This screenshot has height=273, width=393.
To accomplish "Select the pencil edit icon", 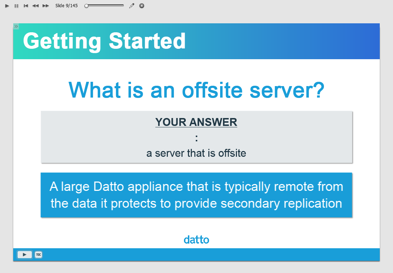I will pos(132,6).
